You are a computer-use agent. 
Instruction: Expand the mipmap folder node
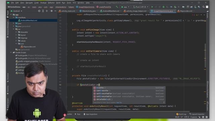pos(16,38)
